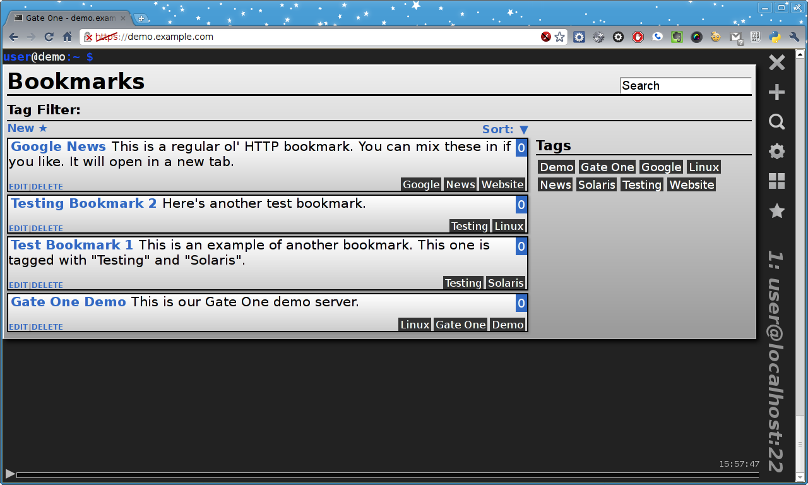Select the Gate One browser tab
The width and height of the screenshot is (808, 485).
pos(69,18)
